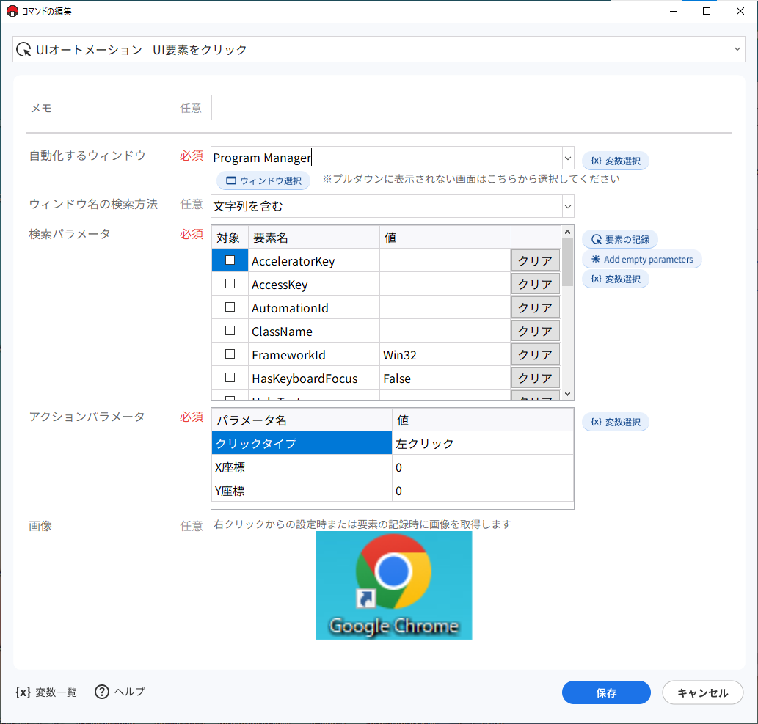Image resolution: width=758 pixels, height=724 pixels.
Task: Click the help question mark icon
Action: [101, 692]
